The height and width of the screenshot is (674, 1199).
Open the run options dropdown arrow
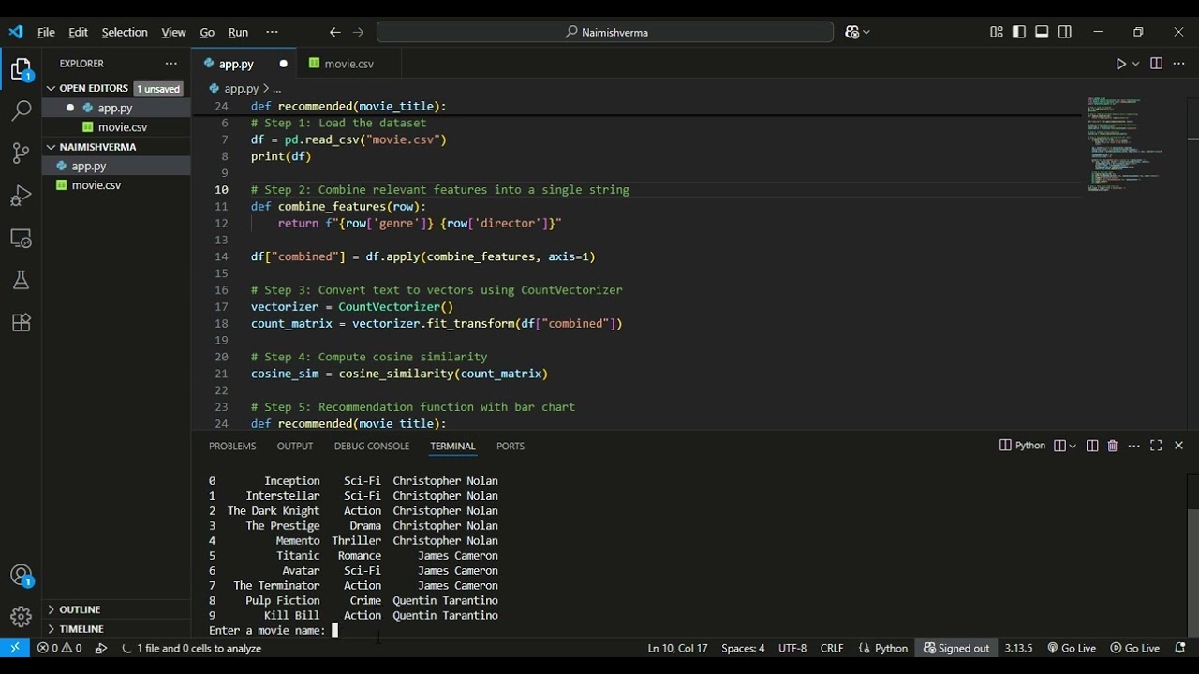click(x=1136, y=64)
